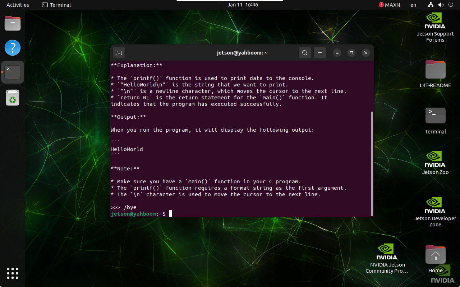Open the Terminal app menu in the top bar
This screenshot has height=287, width=460.
56,5
